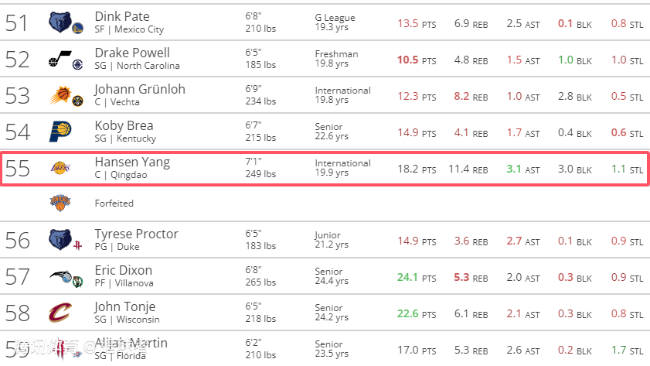Click the Grizzlies logo beside Tyrese Proctor
Image resolution: width=650 pixels, height=366 pixels.
(58, 239)
